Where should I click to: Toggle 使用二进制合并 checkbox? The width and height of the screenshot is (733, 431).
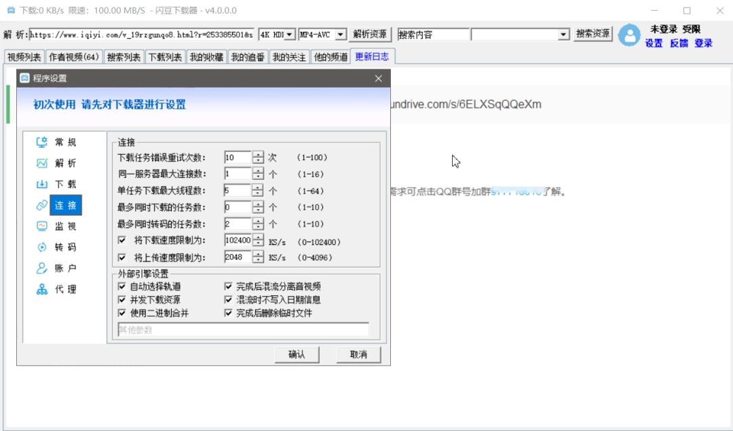coord(122,313)
